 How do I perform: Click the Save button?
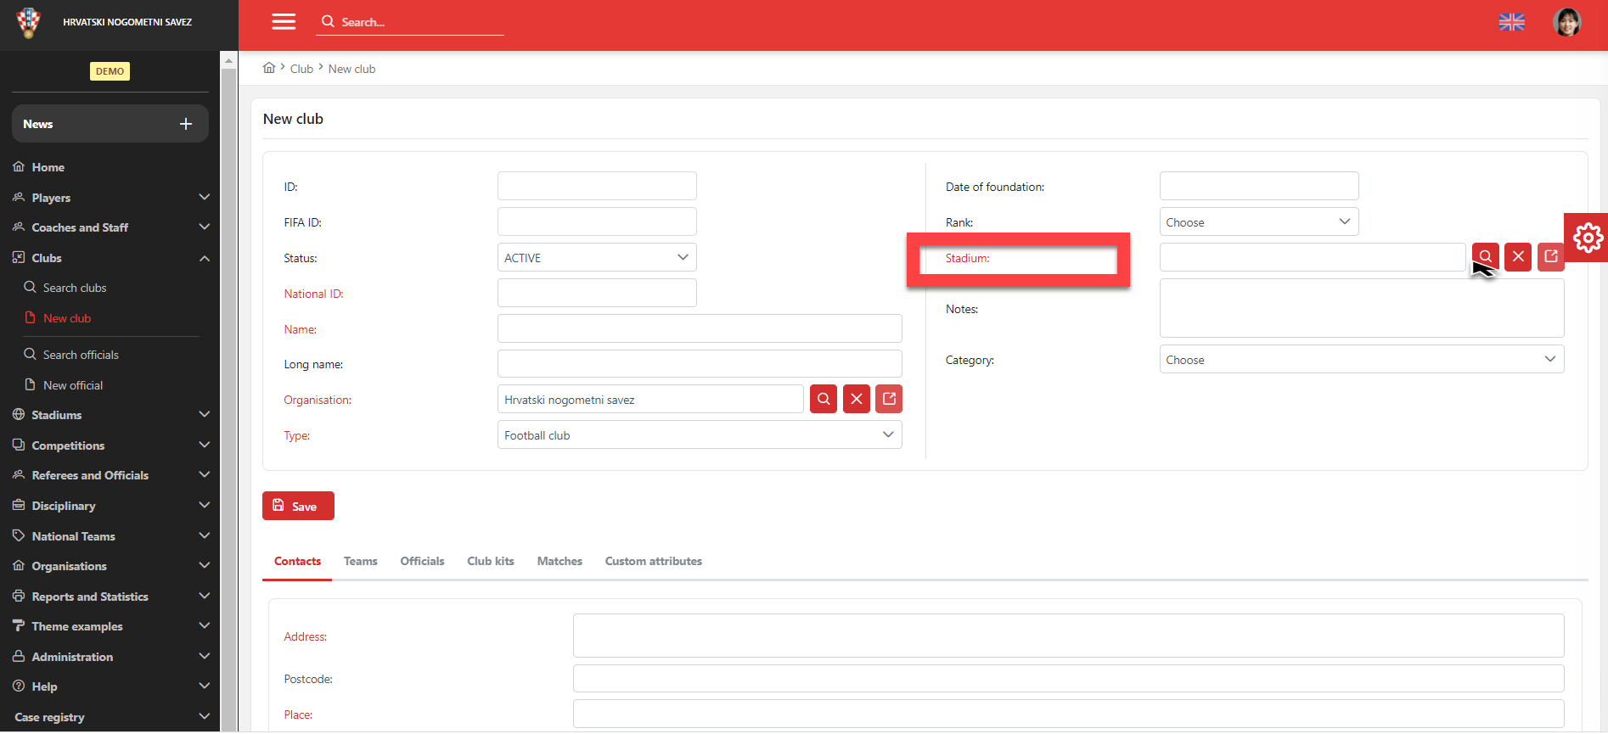(298, 507)
